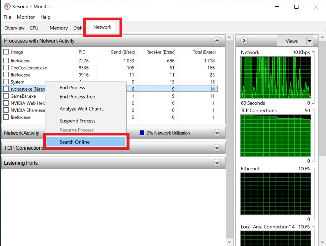Expand the Network Activity section chevron
The width and height of the screenshot is (326, 246).
click(x=217, y=133)
